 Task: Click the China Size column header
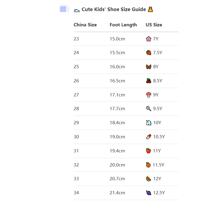[85, 25]
